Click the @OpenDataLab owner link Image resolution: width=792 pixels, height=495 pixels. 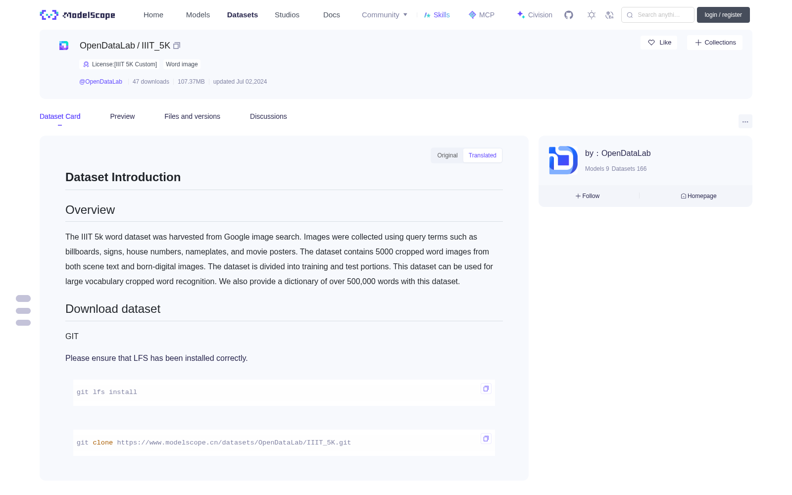pos(100,82)
